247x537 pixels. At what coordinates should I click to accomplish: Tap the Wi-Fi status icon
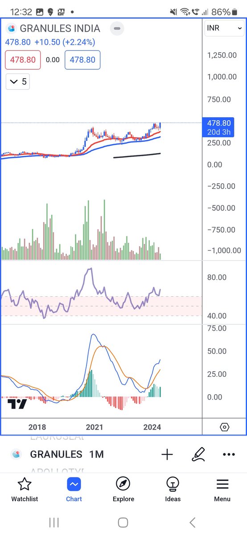click(x=185, y=11)
